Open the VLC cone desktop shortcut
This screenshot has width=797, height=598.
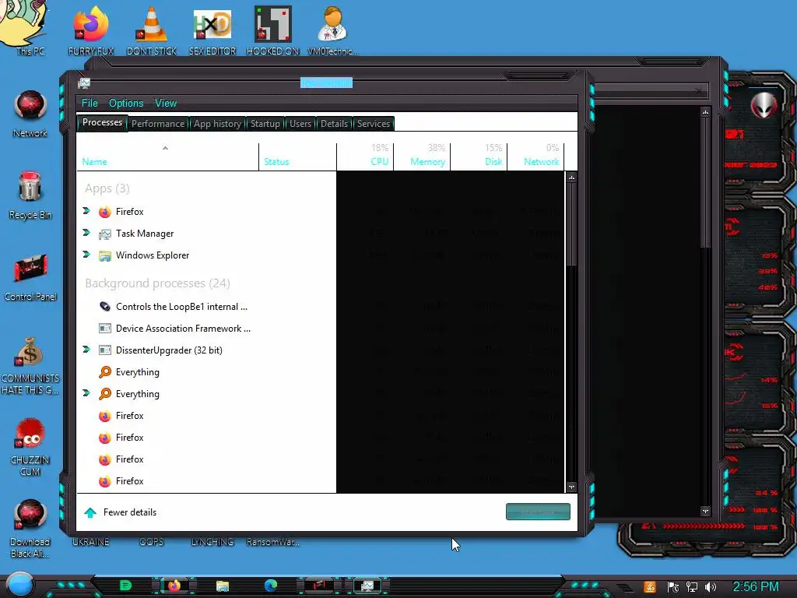point(151,30)
